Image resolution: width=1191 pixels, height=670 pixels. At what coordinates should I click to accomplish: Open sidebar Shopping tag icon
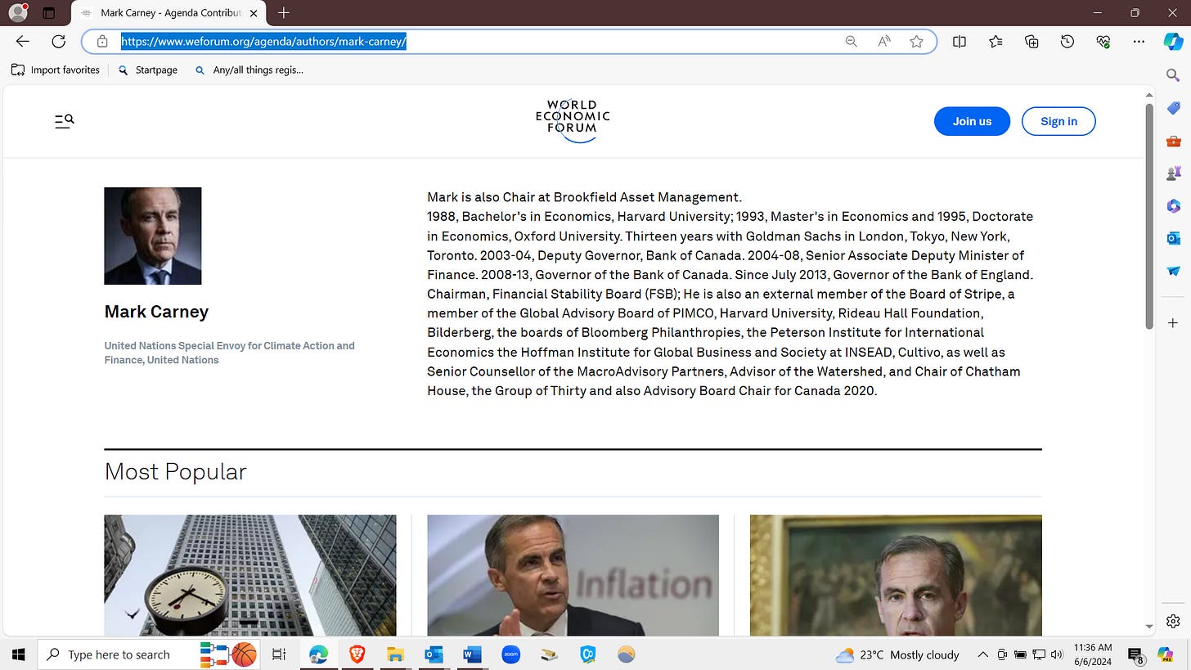pos(1173,108)
